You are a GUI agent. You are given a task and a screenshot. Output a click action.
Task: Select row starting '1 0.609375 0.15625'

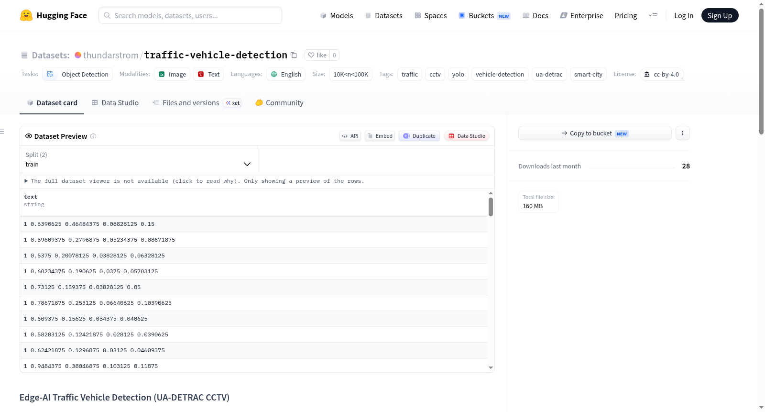tap(253, 319)
